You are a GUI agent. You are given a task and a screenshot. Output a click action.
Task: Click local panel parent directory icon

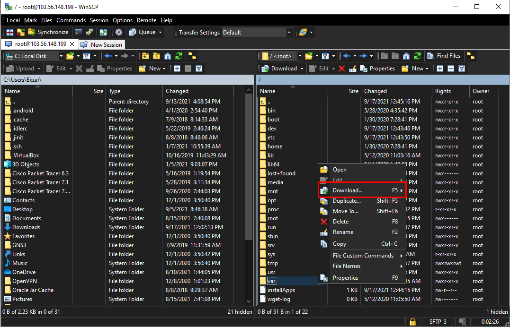(145, 56)
